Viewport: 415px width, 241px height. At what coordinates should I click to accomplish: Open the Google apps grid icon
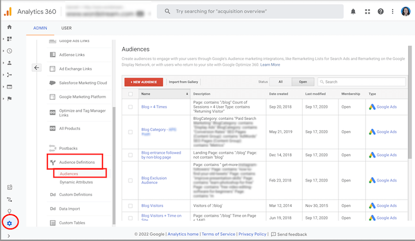coord(367,12)
